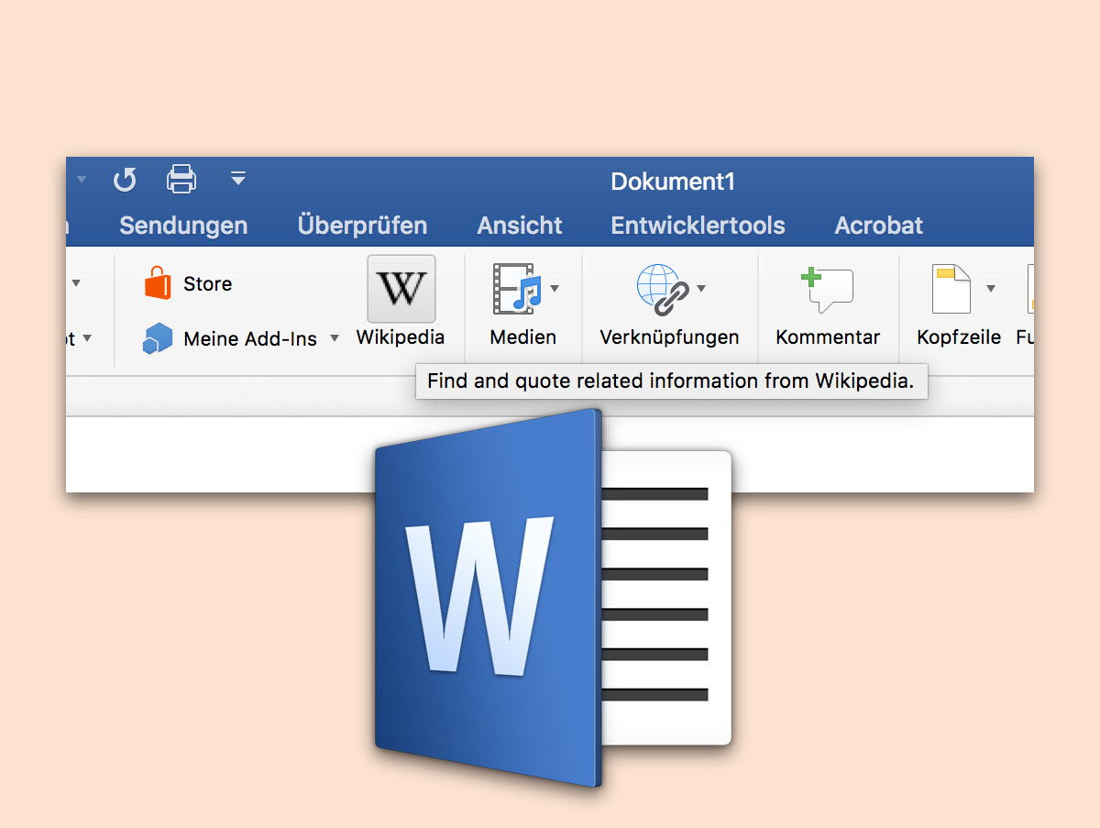The width and height of the screenshot is (1100, 828).
Task: Open the Sendungen tab
Action: [183, 226]
